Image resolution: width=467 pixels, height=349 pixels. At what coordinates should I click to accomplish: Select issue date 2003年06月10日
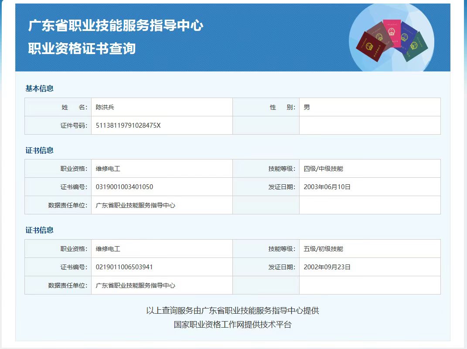point(327,187)
